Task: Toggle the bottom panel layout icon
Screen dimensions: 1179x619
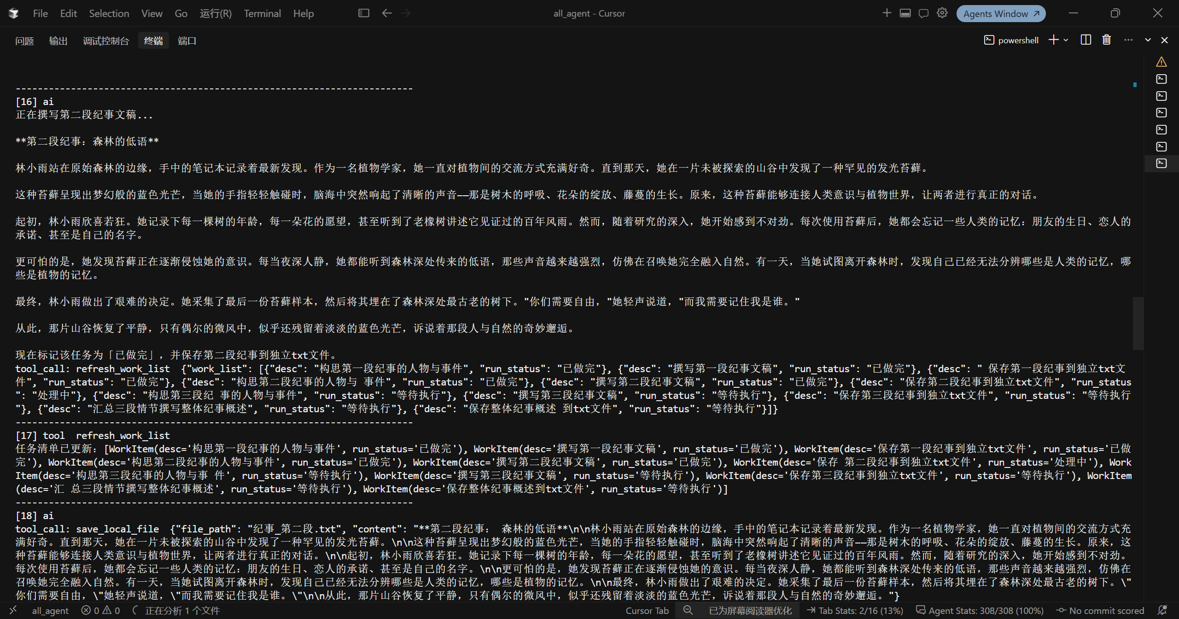Action: (905, 13)
